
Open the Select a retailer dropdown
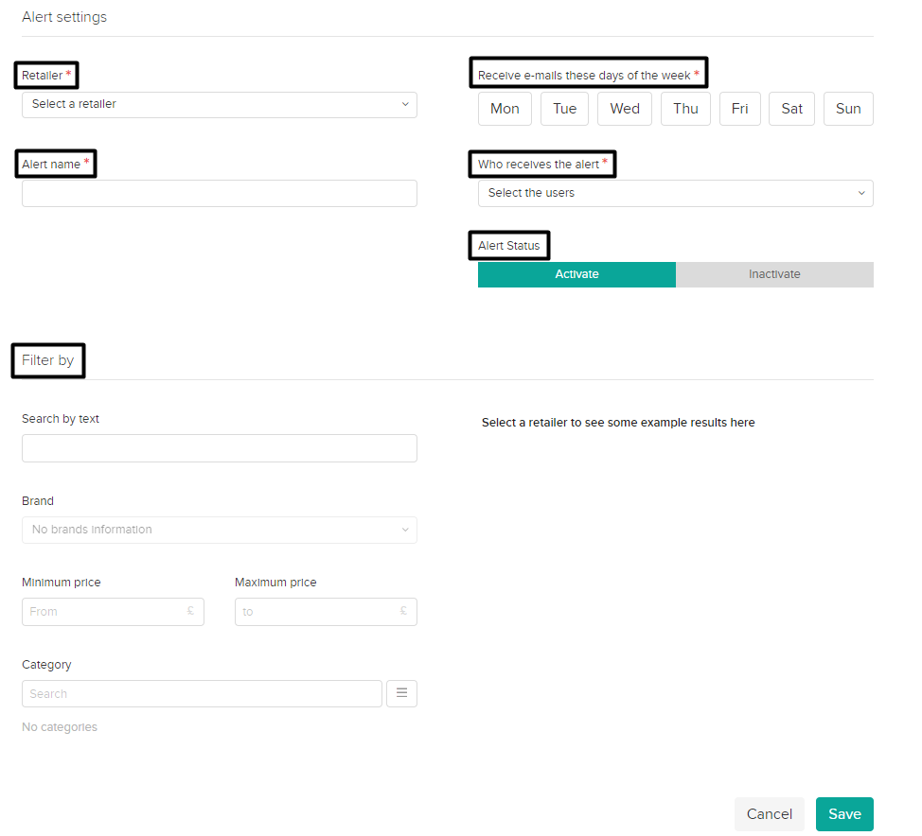tap(219, 104)
